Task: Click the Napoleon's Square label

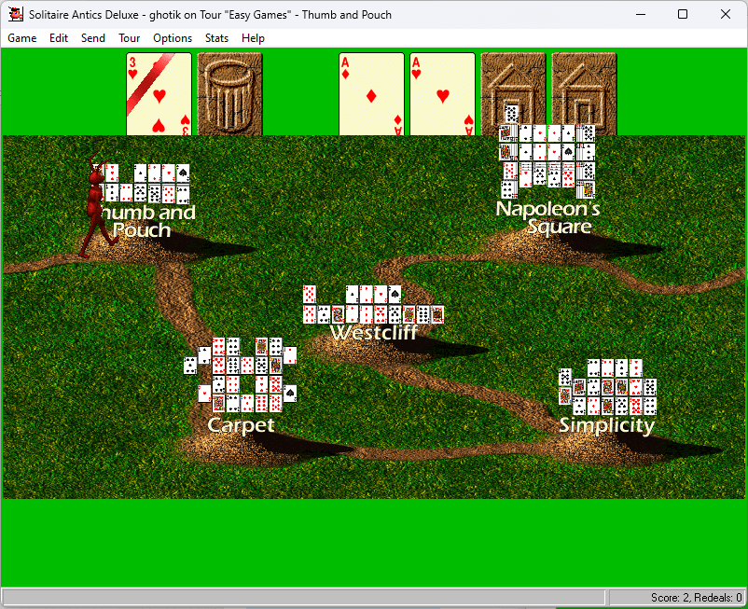Action: [547, 217]
